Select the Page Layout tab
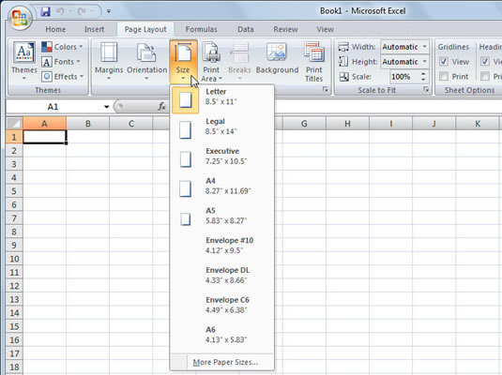Screen dimensions: 502x375 [x=145, y=29]
